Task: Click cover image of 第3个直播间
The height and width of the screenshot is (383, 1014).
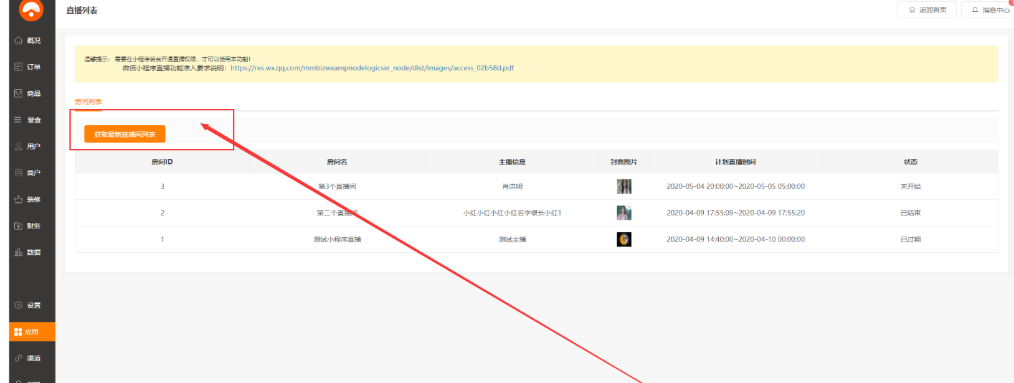Action: point(623,186)
